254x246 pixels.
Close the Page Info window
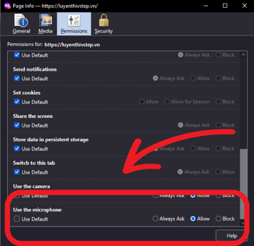(244, 6)
